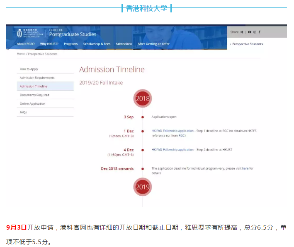Select Documents Required in sidebar
294x247 pixels.
tap(45, 95)
